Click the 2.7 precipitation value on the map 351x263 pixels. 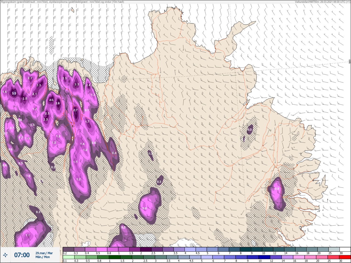point(76,110)
